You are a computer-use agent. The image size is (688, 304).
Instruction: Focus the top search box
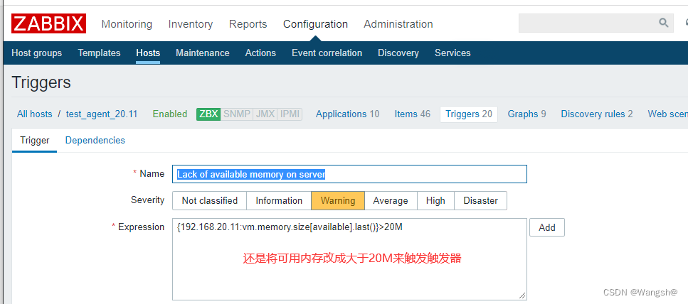pyautogui.click(x=596, y=23)
